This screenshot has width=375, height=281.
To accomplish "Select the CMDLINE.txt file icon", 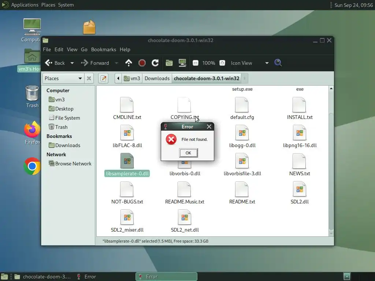I will (x=127, y=105).
